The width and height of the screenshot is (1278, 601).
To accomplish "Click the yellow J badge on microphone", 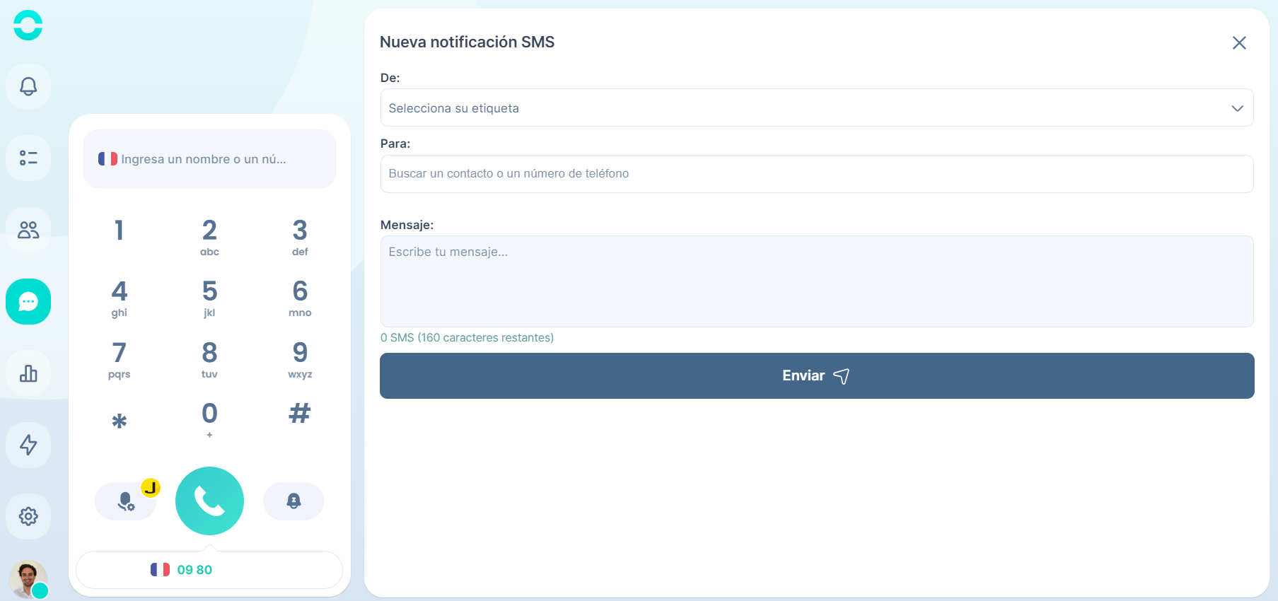I will click(151, 488).
